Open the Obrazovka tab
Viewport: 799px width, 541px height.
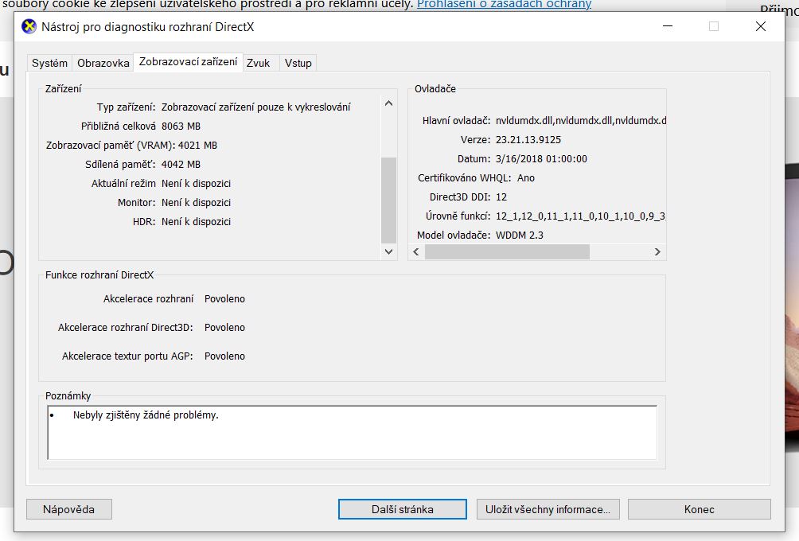tap(103, 63)
